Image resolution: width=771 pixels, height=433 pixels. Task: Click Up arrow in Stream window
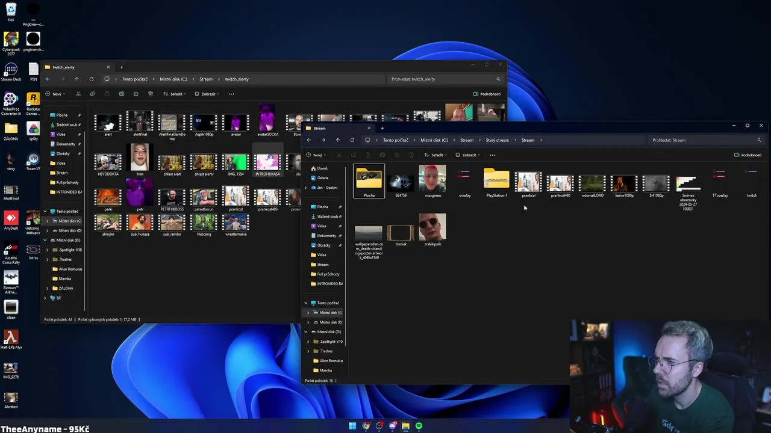pyautogui.click(x=337, y=140)
